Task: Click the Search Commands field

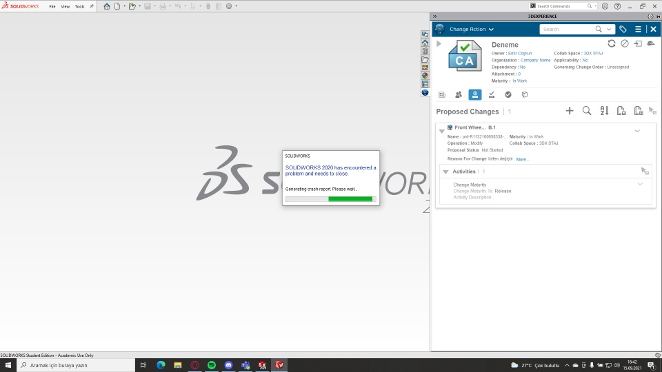Action: (561, 6)
